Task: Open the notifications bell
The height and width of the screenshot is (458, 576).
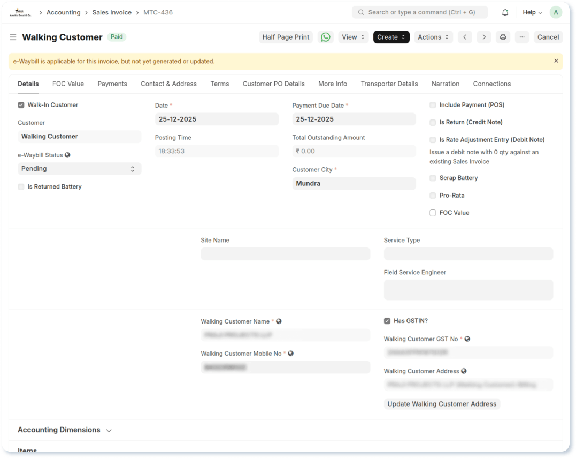Action: [x=504, y=12]
